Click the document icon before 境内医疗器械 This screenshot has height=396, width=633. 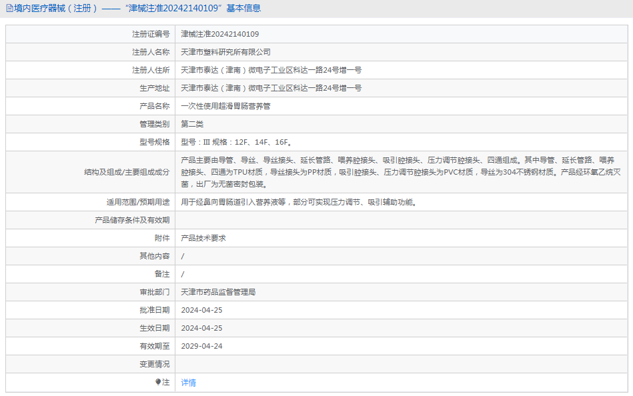9,8
